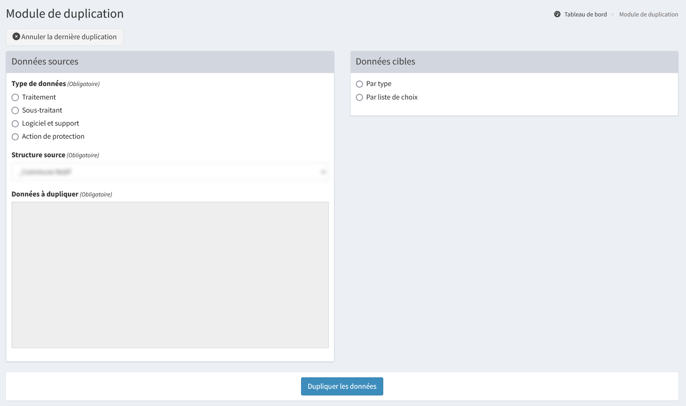Select Logiciel et support radio button
Viewport: 686px width, 406px height.
(x=16, y=124)
